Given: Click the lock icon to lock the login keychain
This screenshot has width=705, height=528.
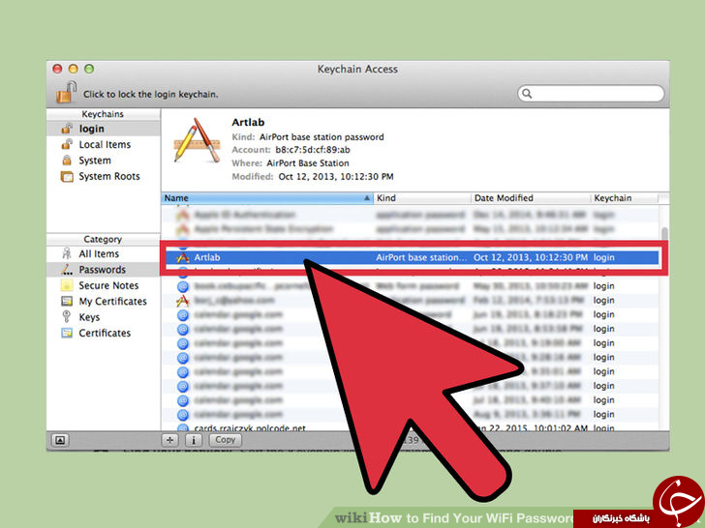Looking at the screenshot, I should [67, 93].
